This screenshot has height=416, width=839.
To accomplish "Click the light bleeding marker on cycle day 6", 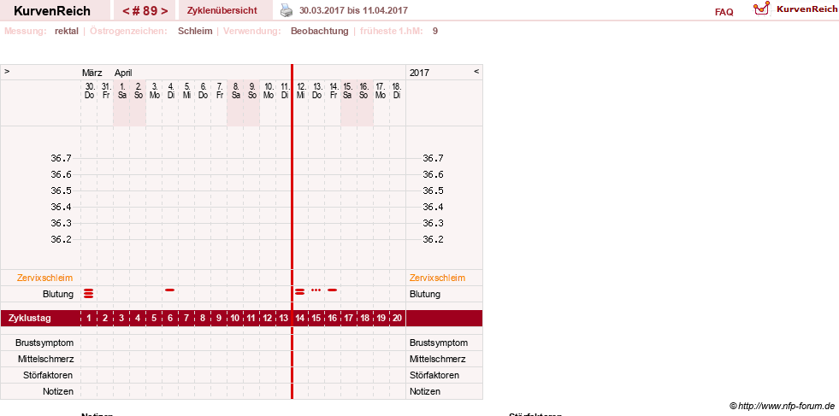I will [170, 290].
